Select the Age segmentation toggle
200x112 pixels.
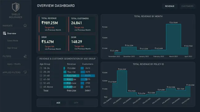pos(58,103)
